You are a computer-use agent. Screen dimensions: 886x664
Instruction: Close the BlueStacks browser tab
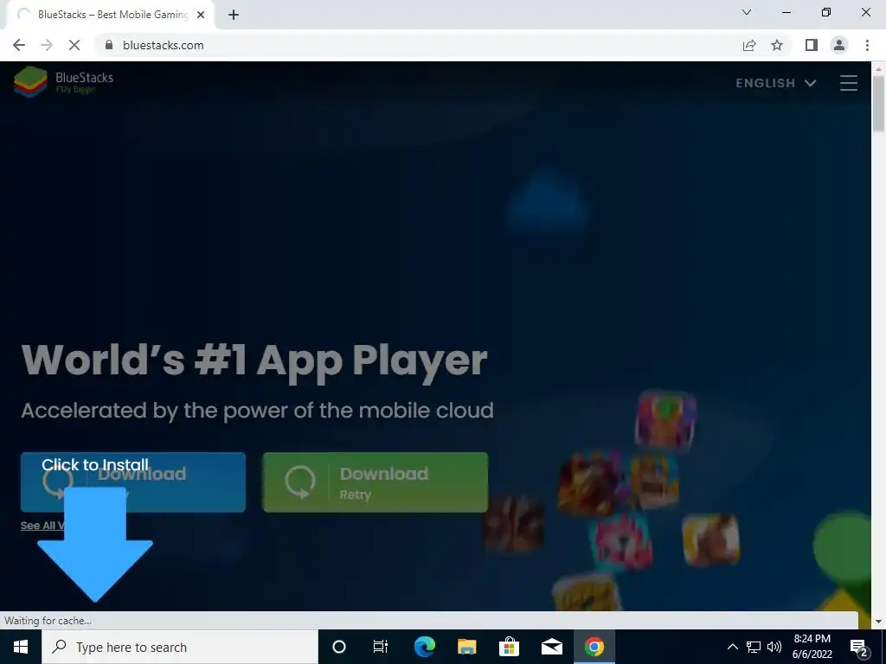click(201, 16)
